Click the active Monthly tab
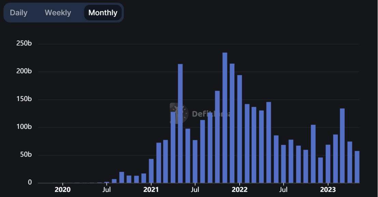Viewport: 378px width, 197px height. pyautogui.click(x=103, y=13)
